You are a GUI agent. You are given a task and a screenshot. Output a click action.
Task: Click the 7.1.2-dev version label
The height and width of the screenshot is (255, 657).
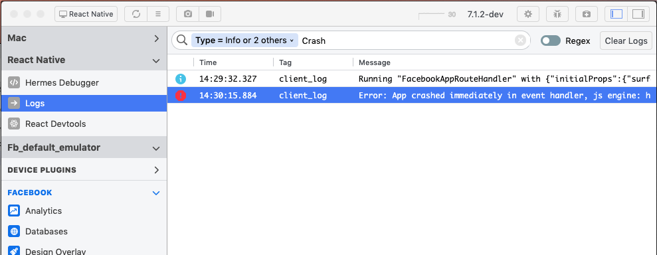(485, 14)
